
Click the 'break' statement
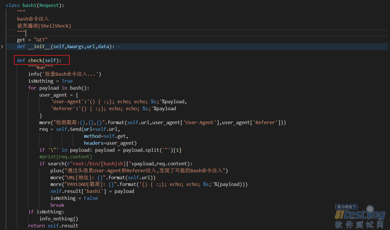(57, 205)
